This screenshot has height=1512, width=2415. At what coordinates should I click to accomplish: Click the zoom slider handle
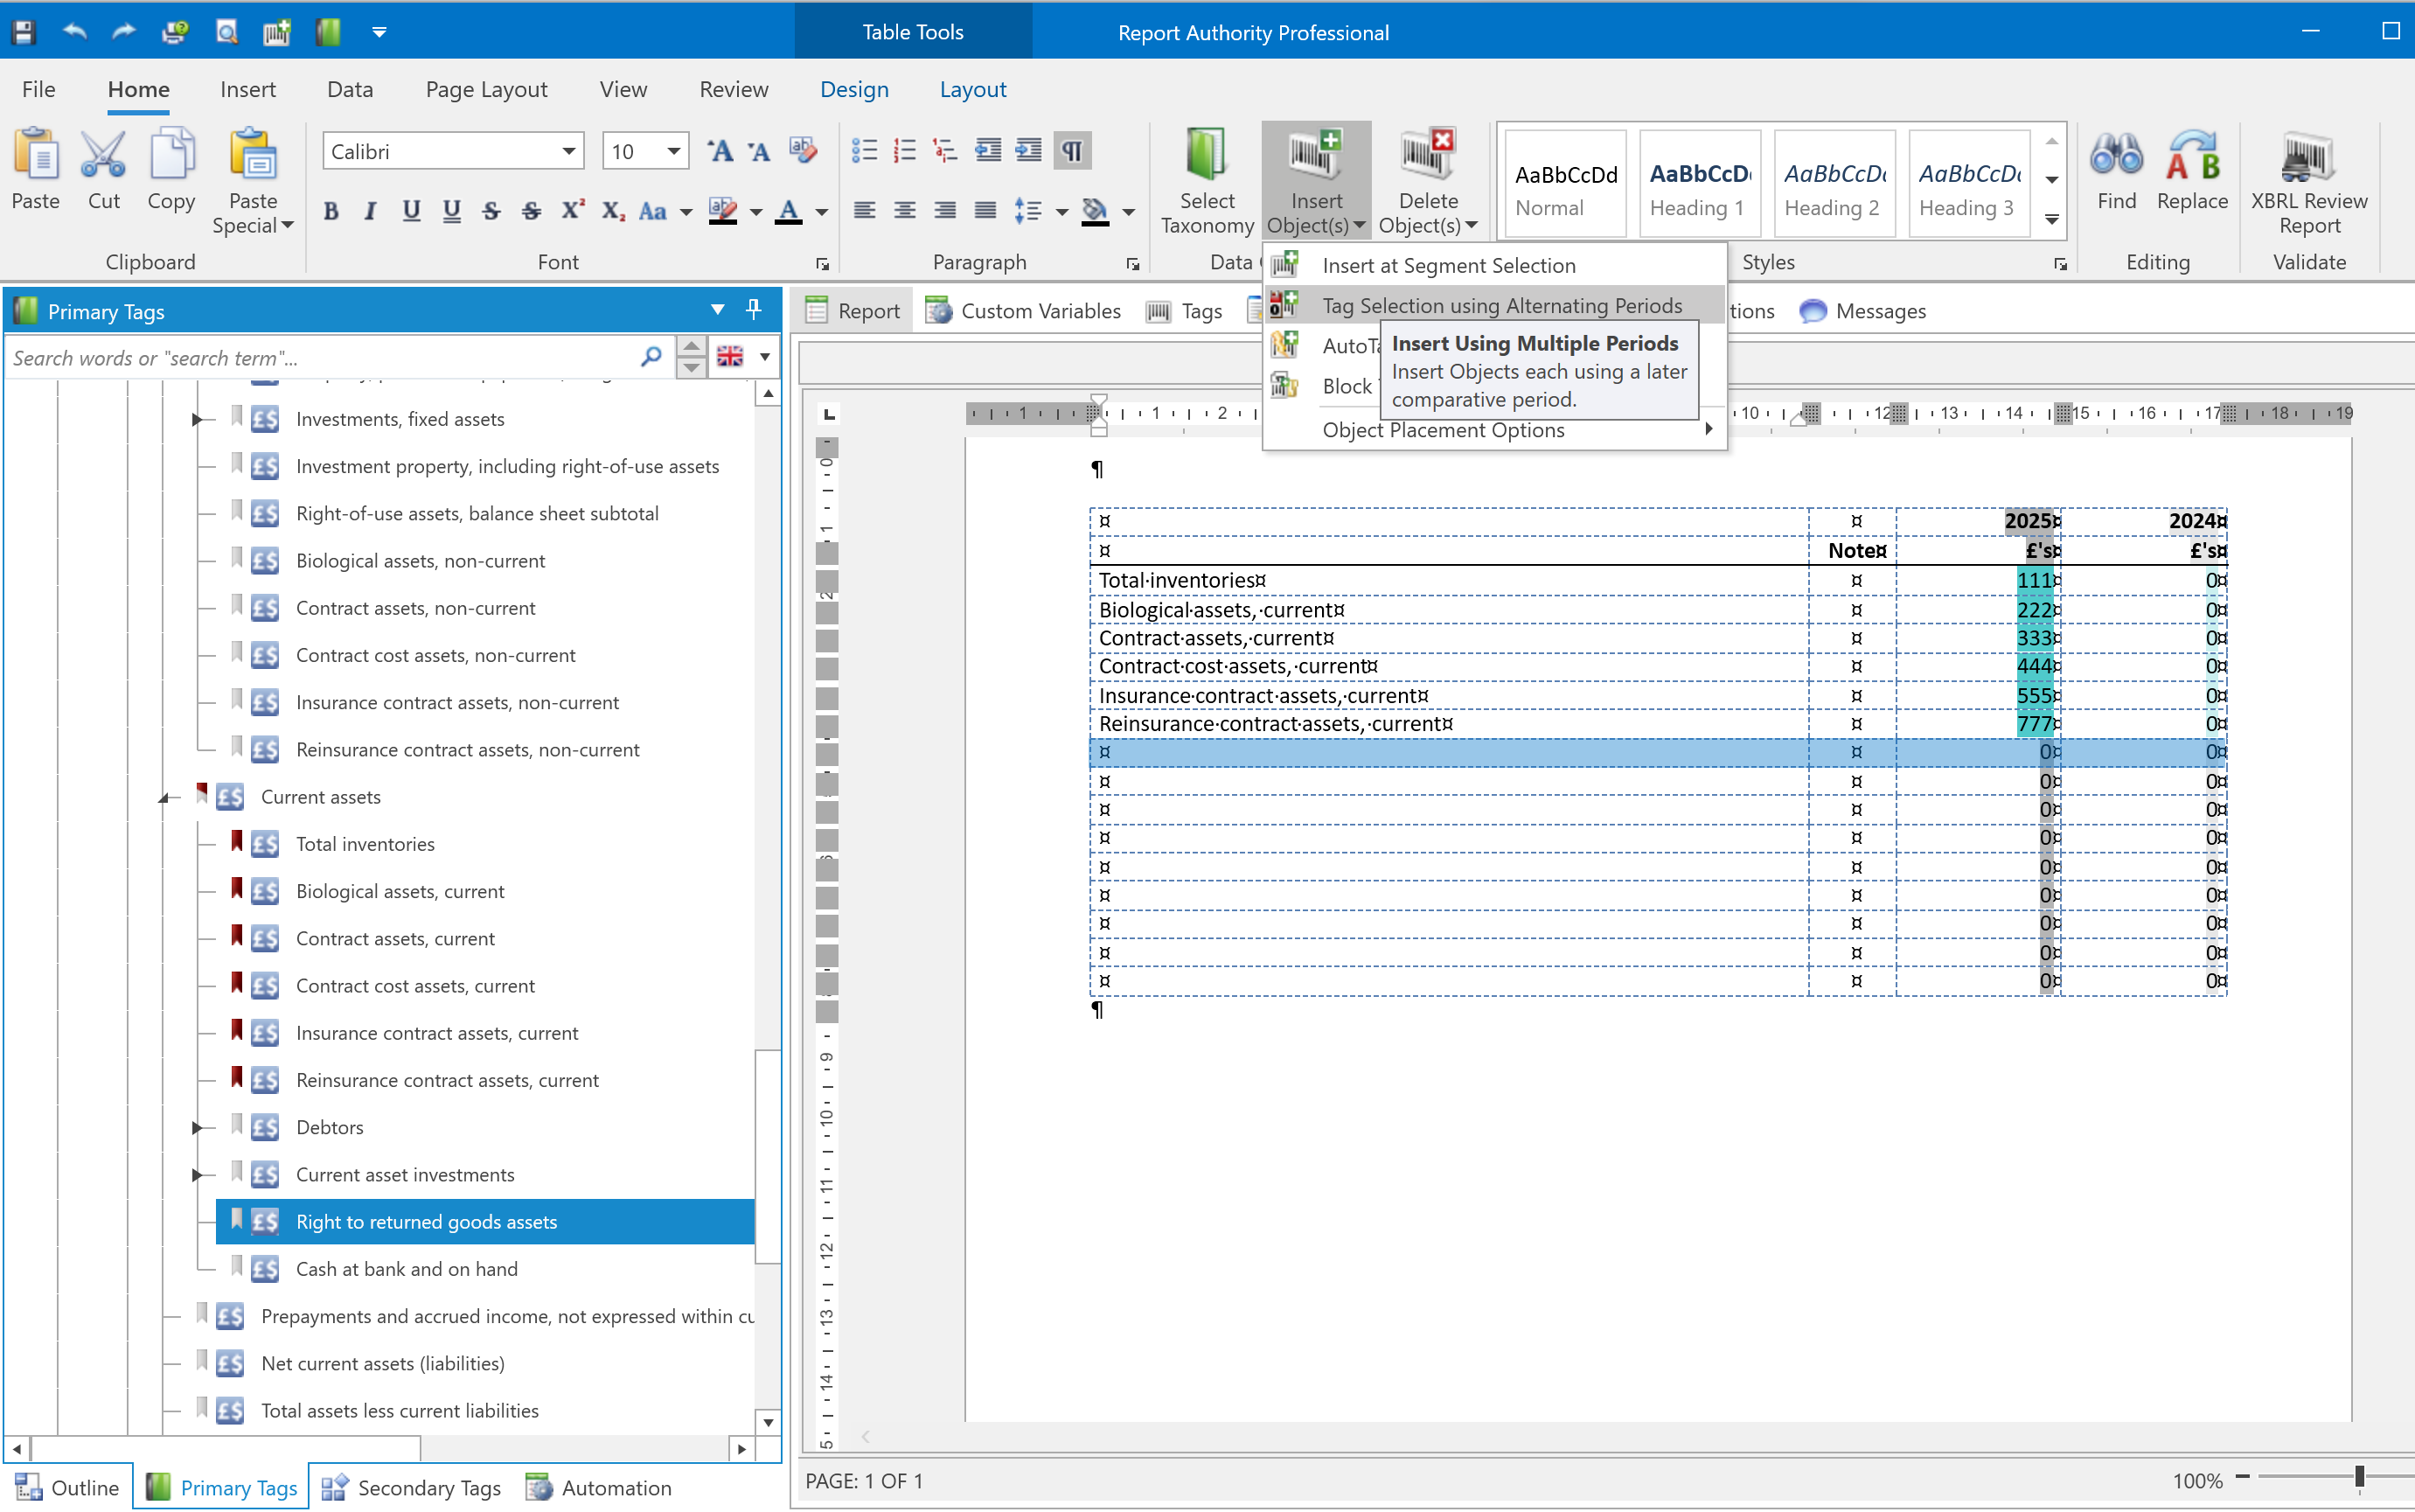2359,1477
